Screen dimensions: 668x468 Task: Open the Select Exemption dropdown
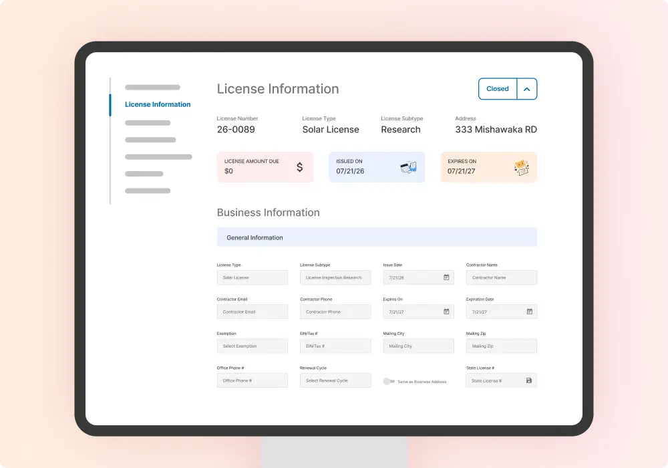click(252, 346)
